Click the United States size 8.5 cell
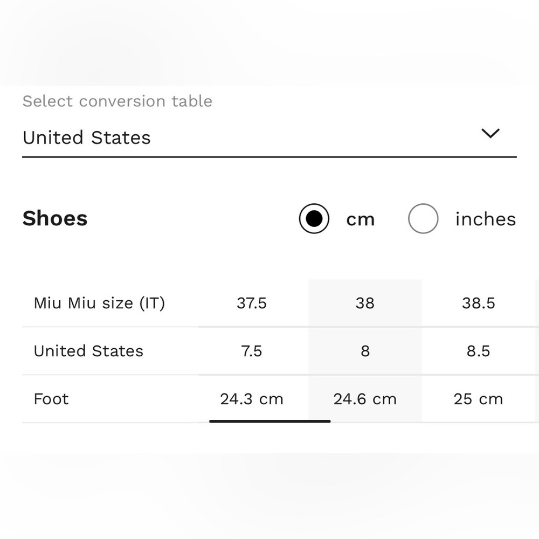The height and width of the screenshot is (539, 539). click(478, 351)
